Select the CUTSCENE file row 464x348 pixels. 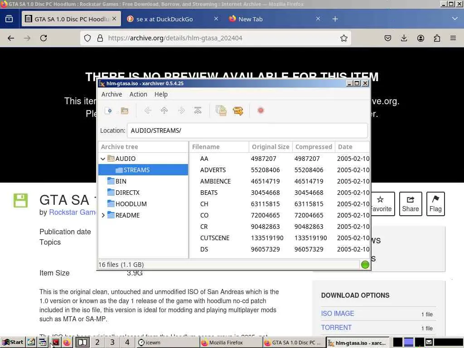[280, 238]
